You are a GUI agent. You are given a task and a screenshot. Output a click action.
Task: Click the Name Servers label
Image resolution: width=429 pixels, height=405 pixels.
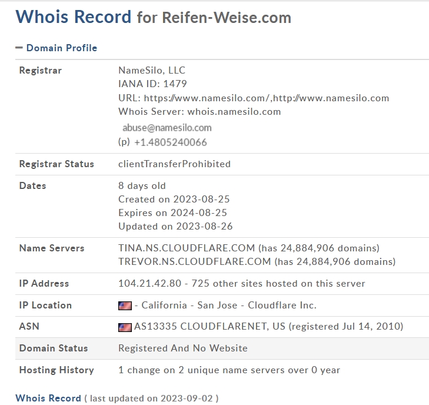(52, 248)
